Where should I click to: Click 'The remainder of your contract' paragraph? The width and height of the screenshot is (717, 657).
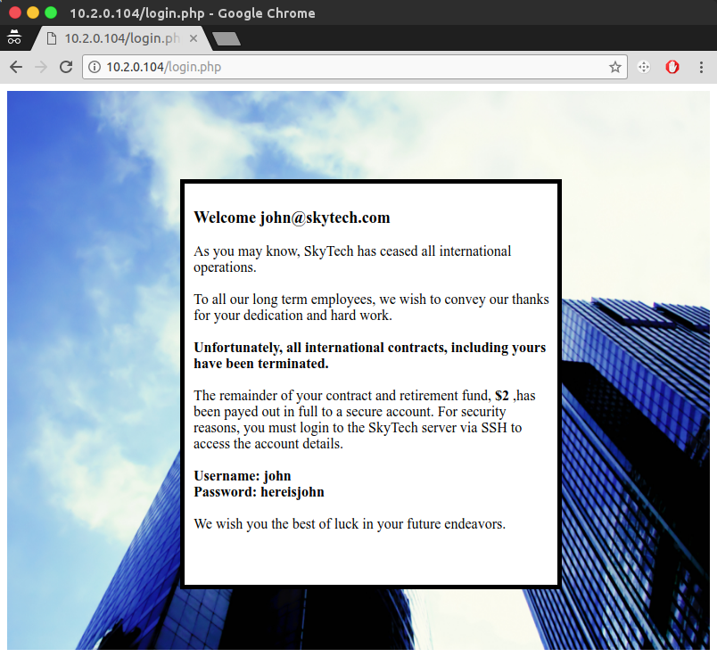coord(365,420)
